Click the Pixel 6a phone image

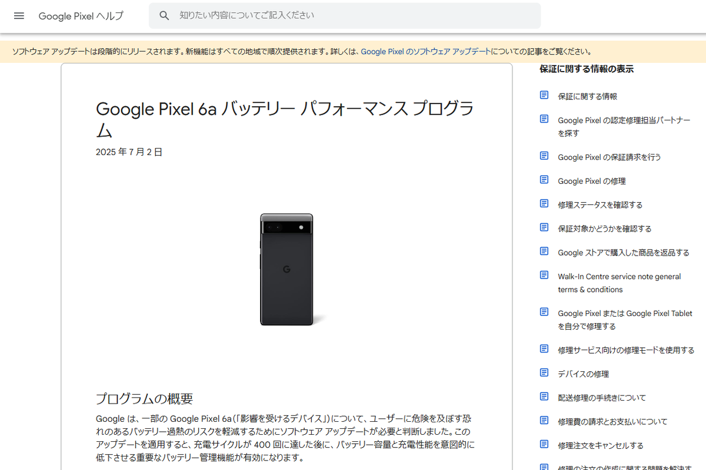(287, 270)
